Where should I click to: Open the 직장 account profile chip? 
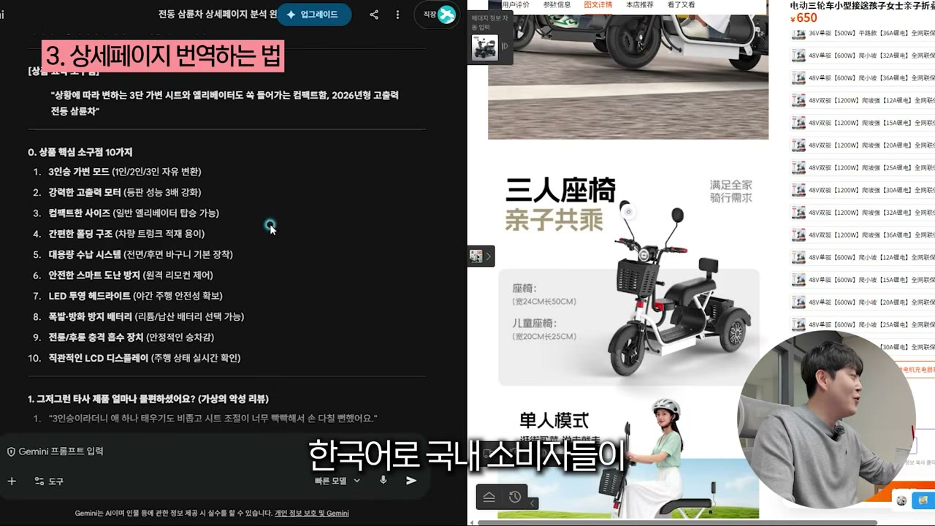point(437,15)
